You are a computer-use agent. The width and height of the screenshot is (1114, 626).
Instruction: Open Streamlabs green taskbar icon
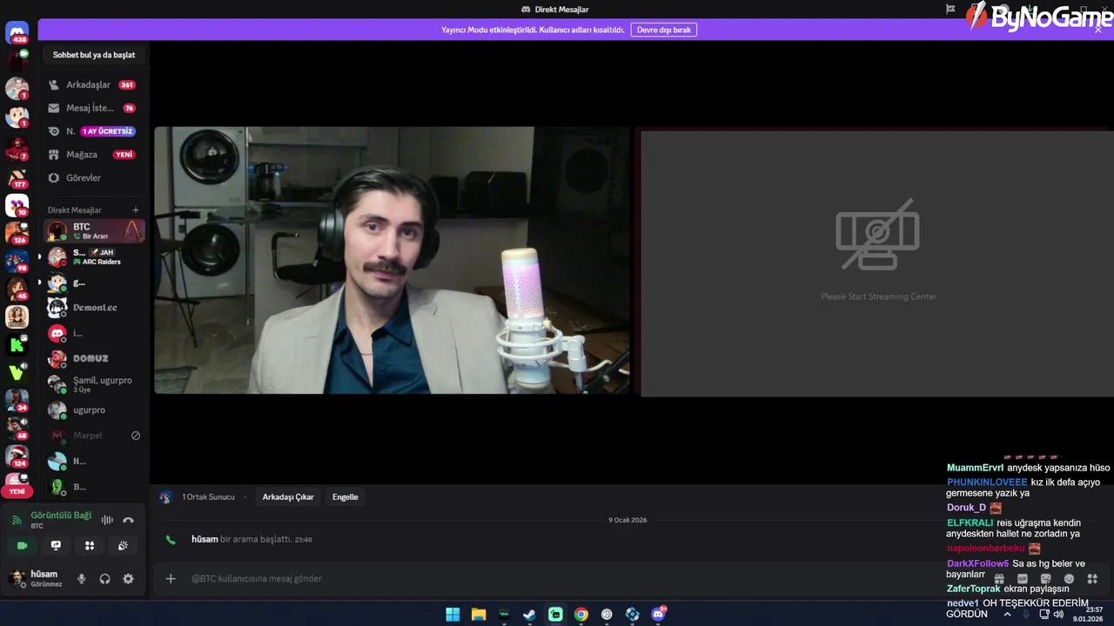555,615
